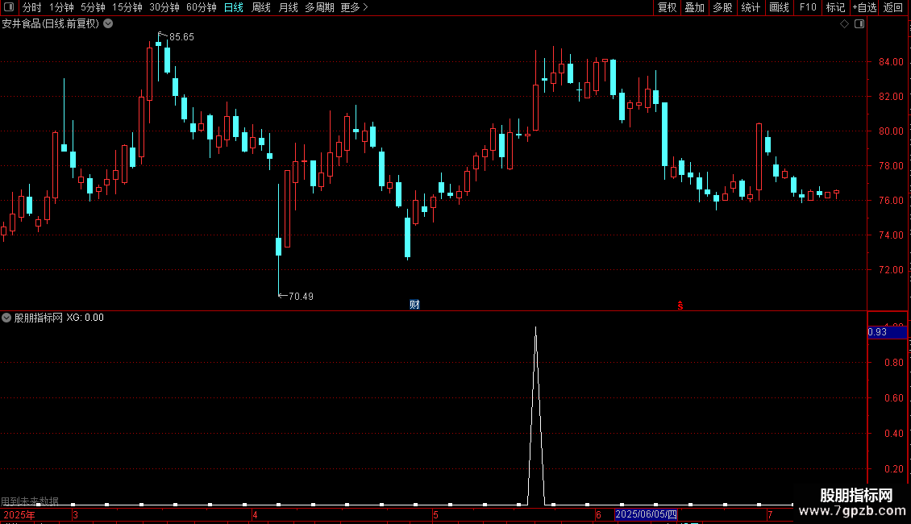
Task: Click the 标记 mark button
Action: (835, 7)
